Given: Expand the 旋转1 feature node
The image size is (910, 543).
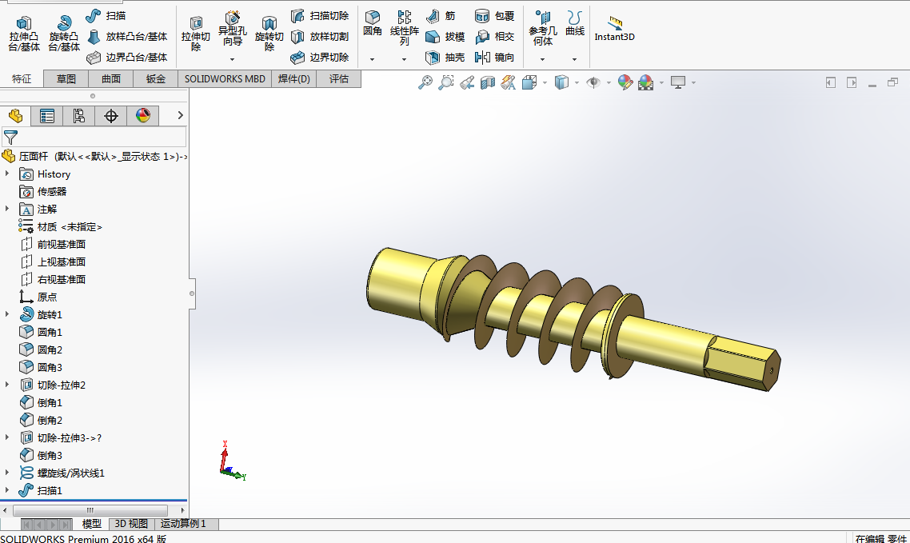Looking at the screenshot, I should tap(7, 313).
